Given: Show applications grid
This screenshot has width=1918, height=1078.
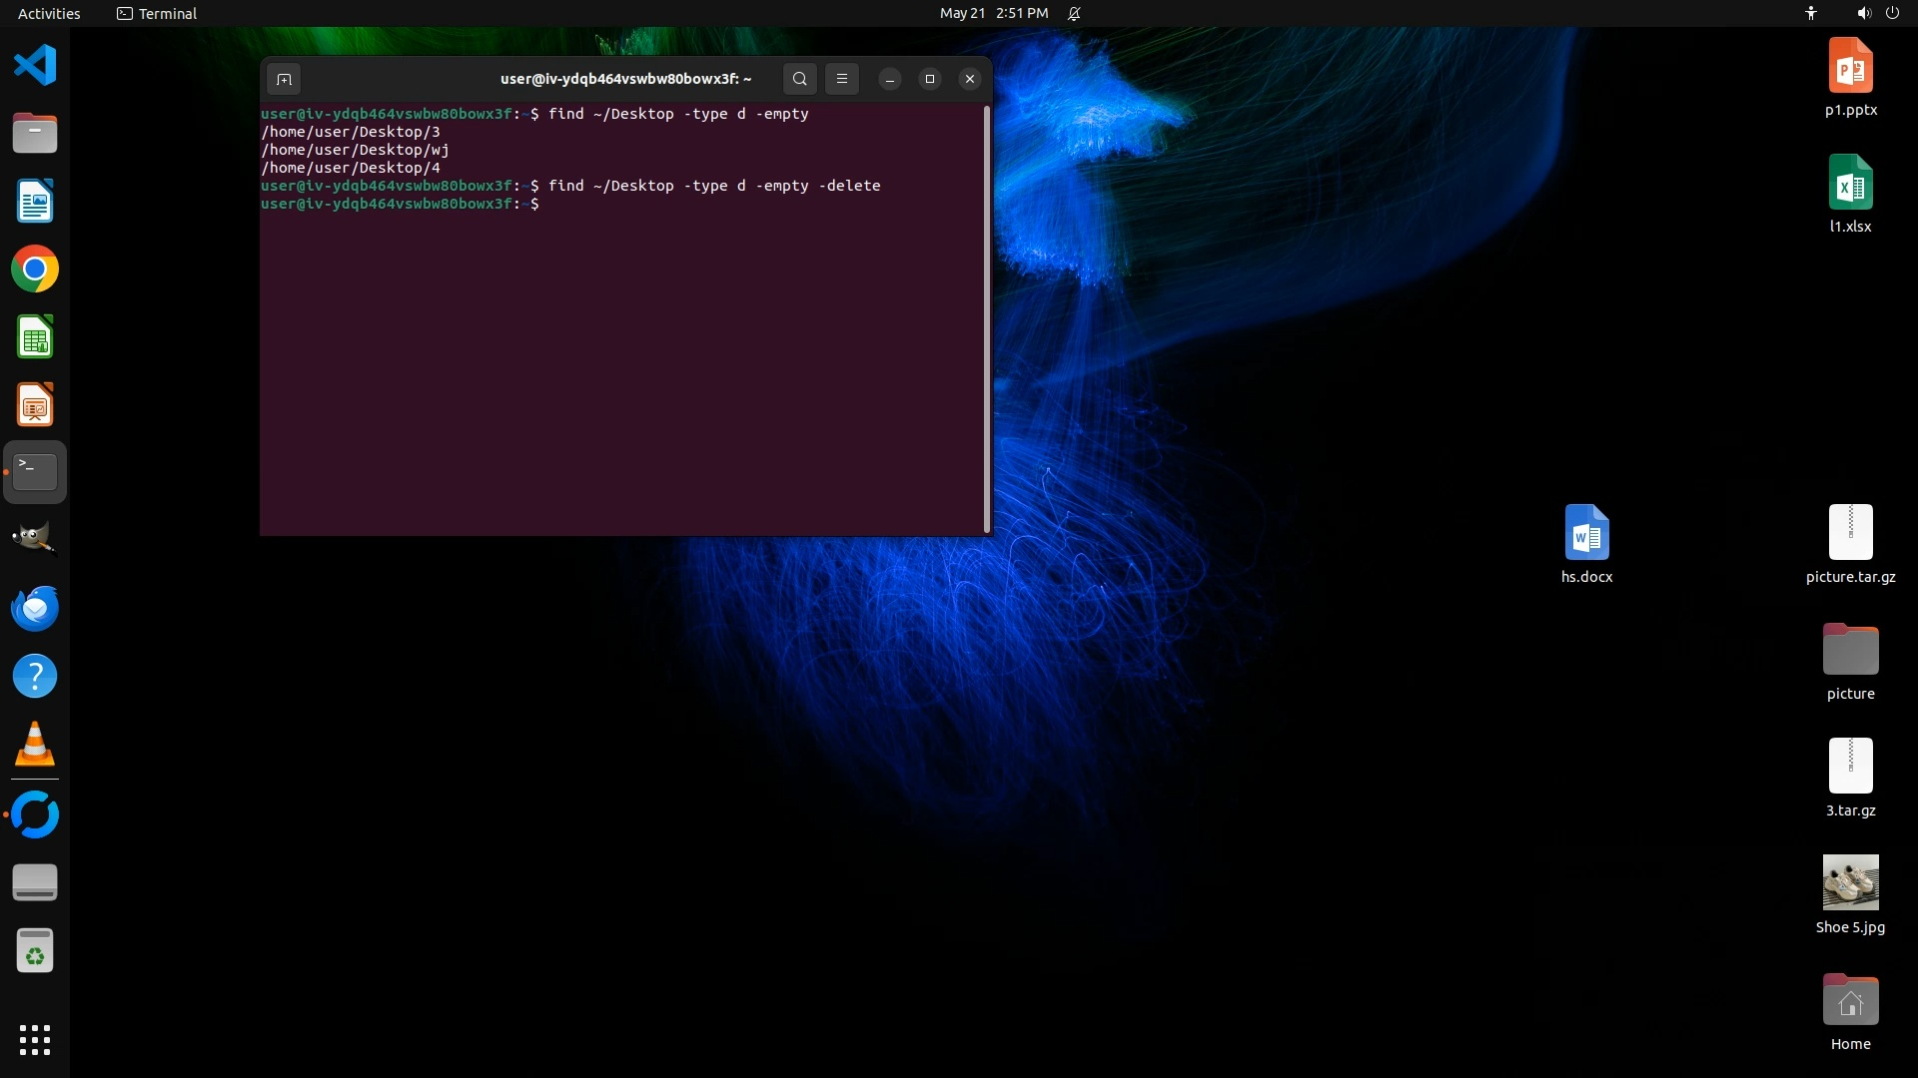Looking at the screenshot, I should click(35, 1040).
